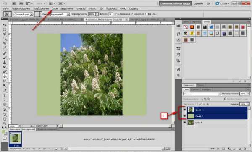Select the Type (T) tool in toolbox
252x152 pixels.
[5, 95]
